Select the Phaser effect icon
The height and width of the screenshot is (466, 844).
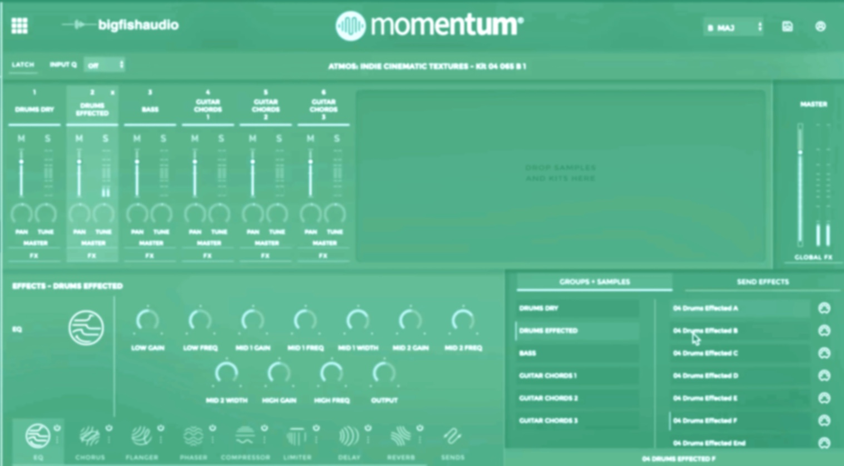click(193, 437)
